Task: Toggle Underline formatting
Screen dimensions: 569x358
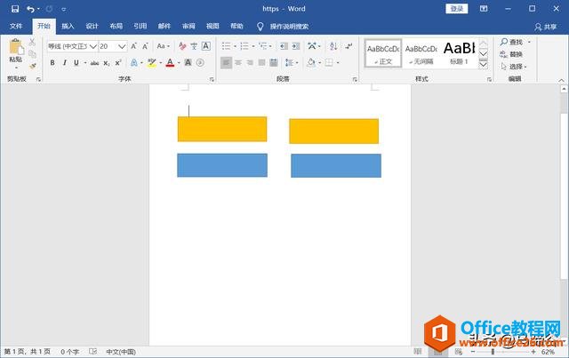Action: [76, 63]
